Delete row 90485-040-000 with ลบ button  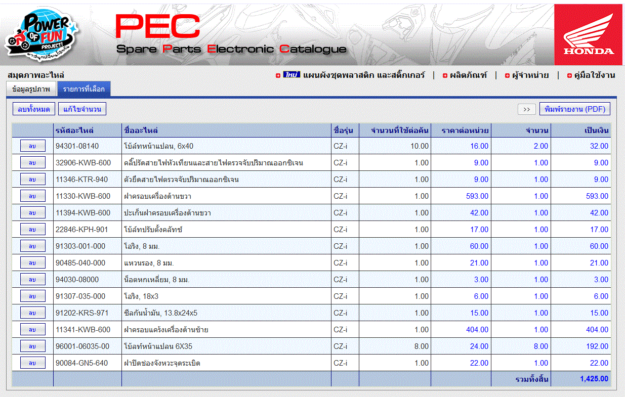[x=32, y=263]
